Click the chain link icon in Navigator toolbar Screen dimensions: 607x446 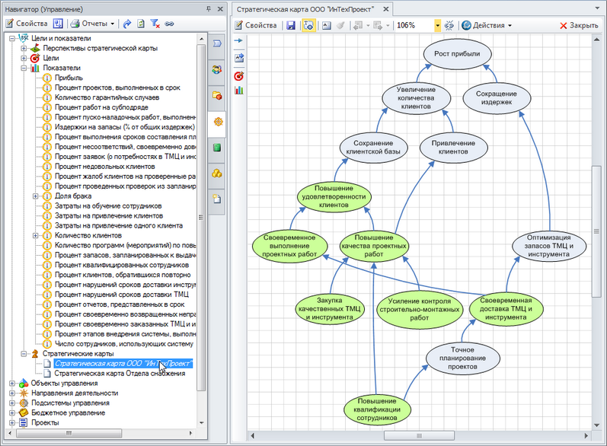point(169,24)
